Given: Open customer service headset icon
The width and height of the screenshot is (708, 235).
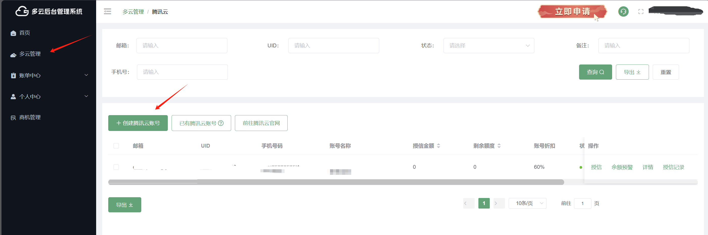Looking at the screenshot, I should [x=623, y=12].
